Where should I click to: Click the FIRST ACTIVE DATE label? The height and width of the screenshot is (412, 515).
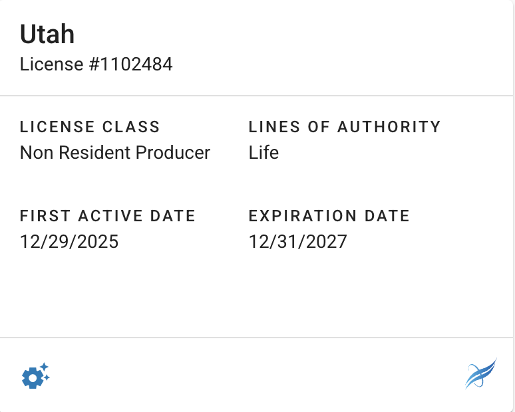click(x=108, y=215)
